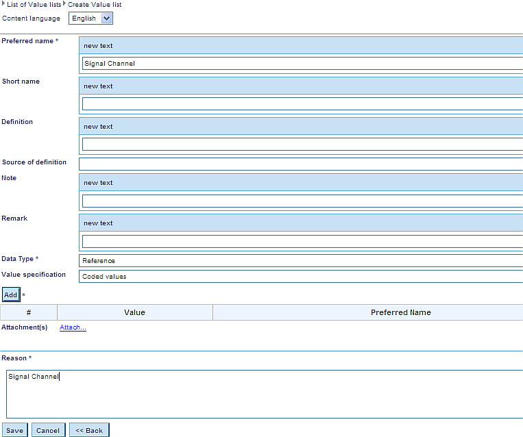Click the arrow icon before List of Value lists
The width and height of the screenshot is (523, 437).
[x=3, y=4]
